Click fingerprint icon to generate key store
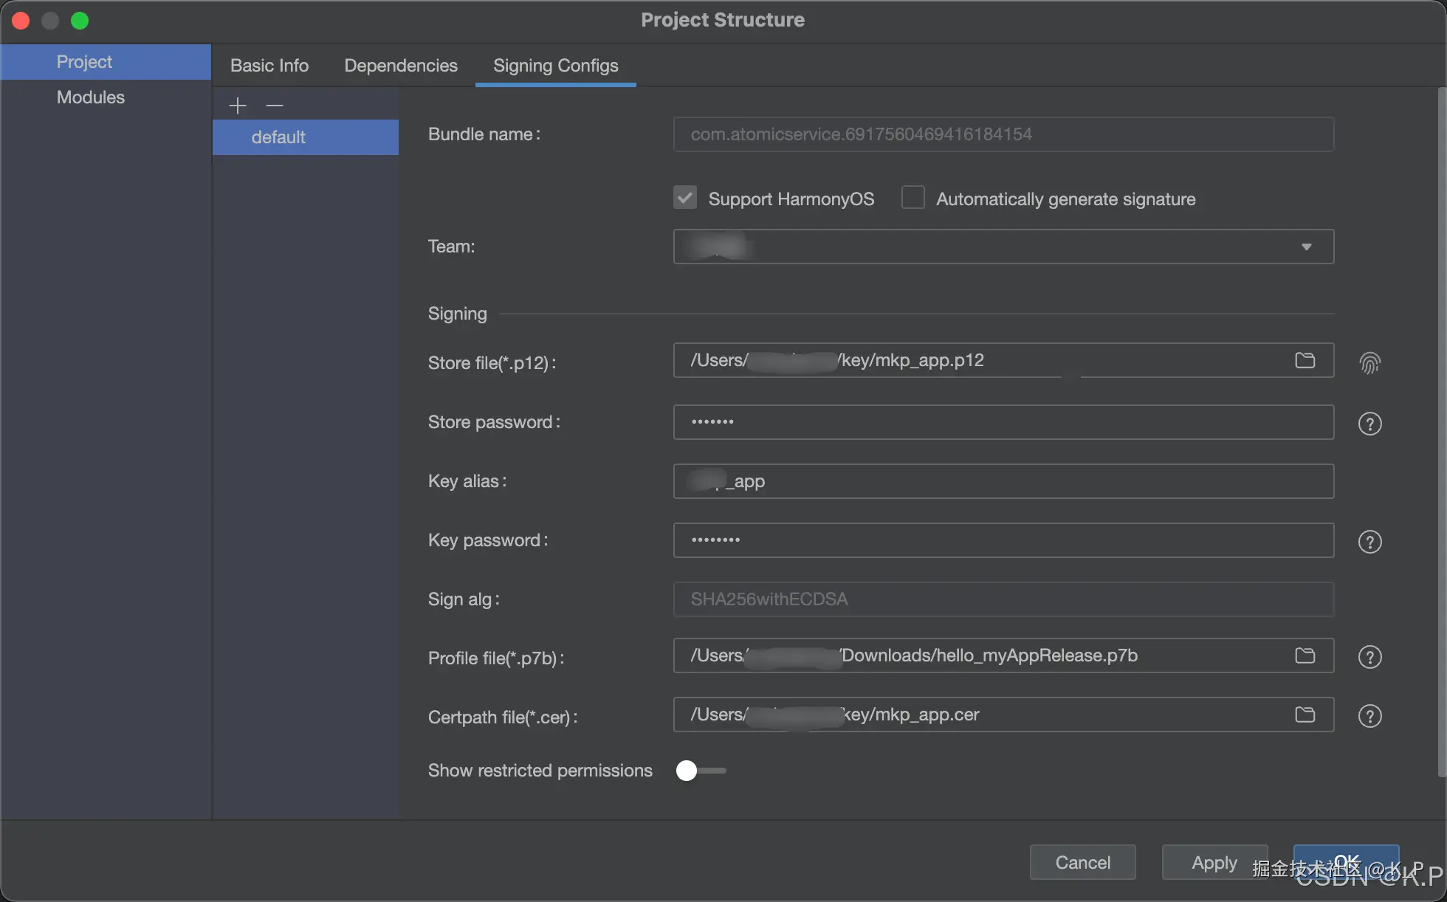Screen dimensions: 1447x902 pyautogui.click(x=1369, y=362)
